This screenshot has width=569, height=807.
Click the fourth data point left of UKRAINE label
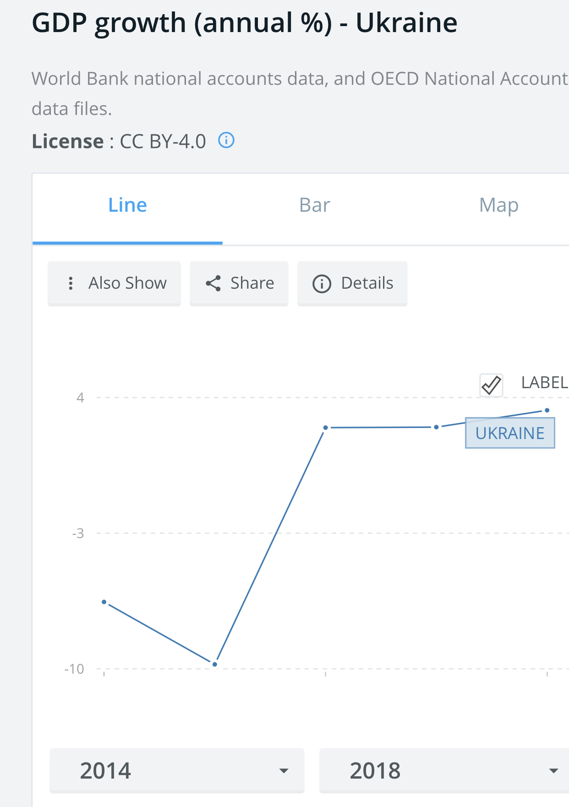[436, 427]
